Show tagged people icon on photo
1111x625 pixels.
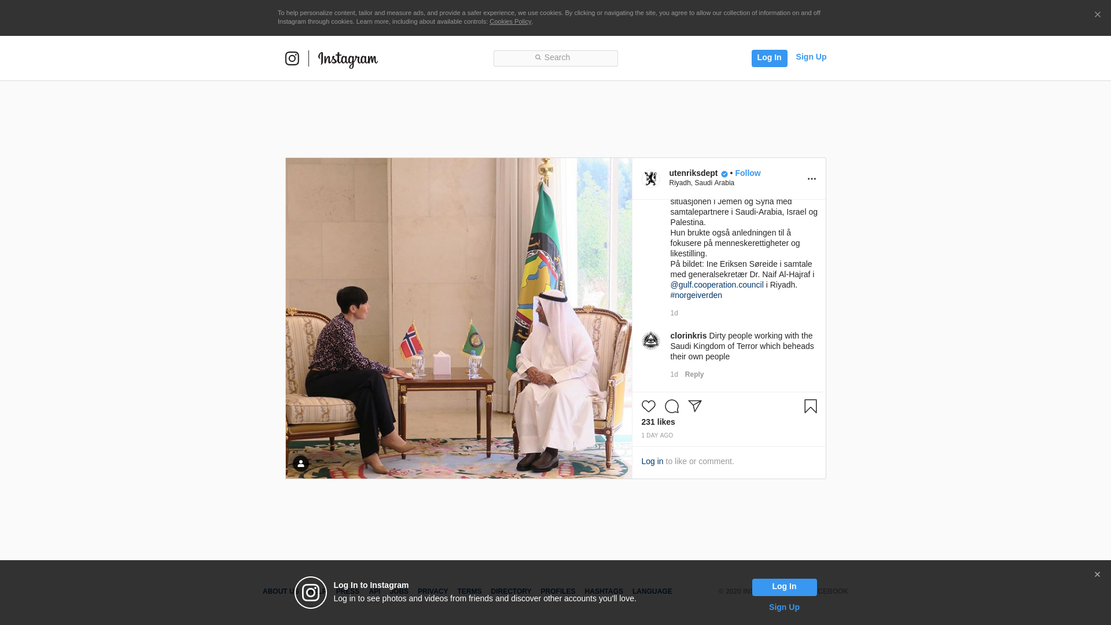coord(301,464)
